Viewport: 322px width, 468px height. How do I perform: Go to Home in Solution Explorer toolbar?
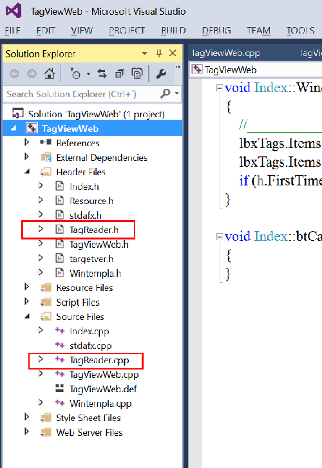50,73
